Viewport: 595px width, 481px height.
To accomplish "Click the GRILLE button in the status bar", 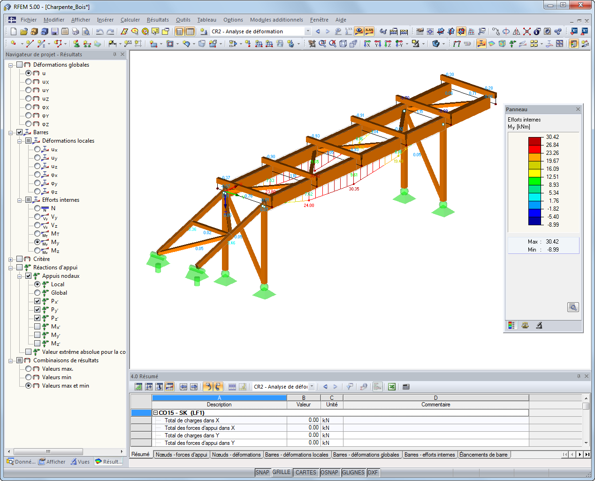I will 281,472.
